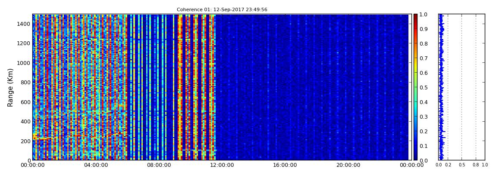Click the 04:00:00 time axis label

click(95, 165)
